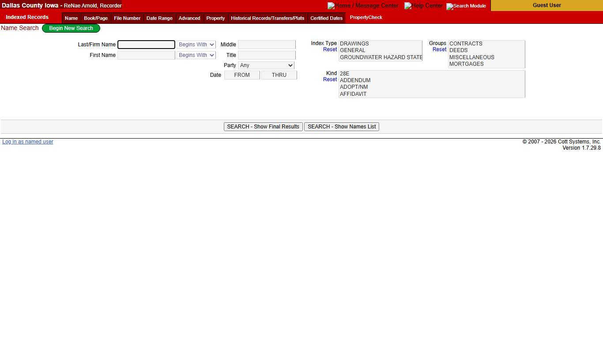Open Historical Records/Transfers/Plats
This screenshot has height=339, width=603.
coord(267,18)
